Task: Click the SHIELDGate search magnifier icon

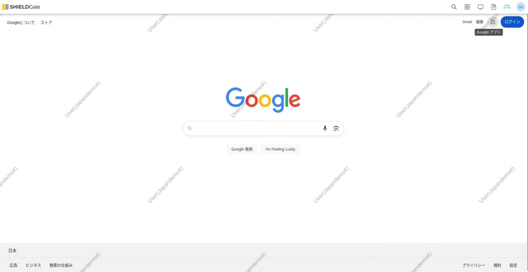Action: pos(454,7)
